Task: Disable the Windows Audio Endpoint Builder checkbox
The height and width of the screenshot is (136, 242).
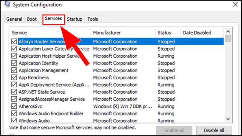Action: pyautogui.click(x=14, y=113)
